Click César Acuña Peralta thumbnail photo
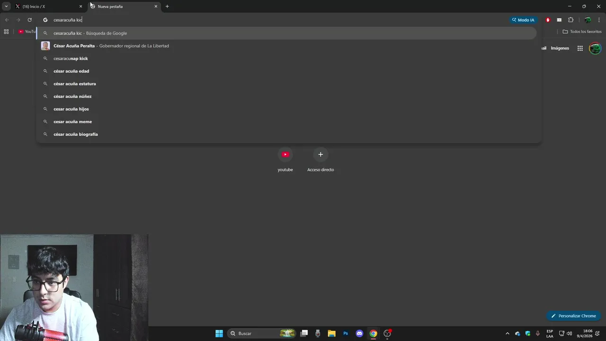 point(45,46)
